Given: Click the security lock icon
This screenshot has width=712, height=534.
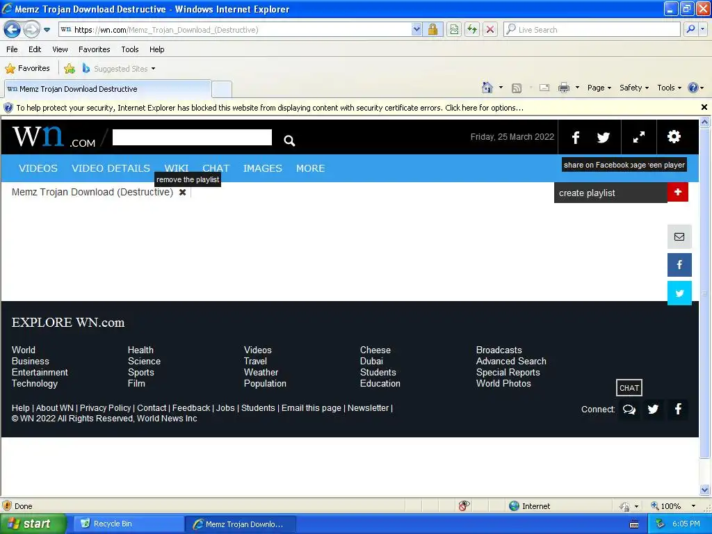Looking at the screenshot, I should [432, 30].
